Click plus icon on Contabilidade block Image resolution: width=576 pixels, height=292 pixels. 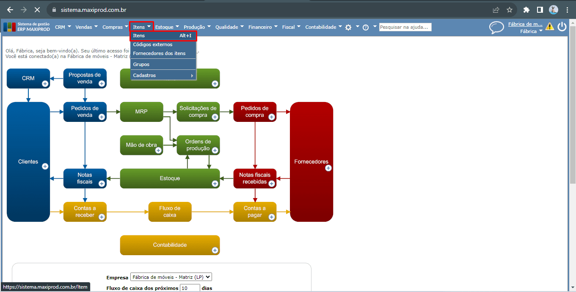click(x=215, y=251)
